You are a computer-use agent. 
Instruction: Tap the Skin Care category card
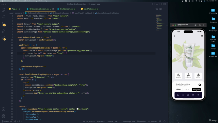(x=178, y=76)
